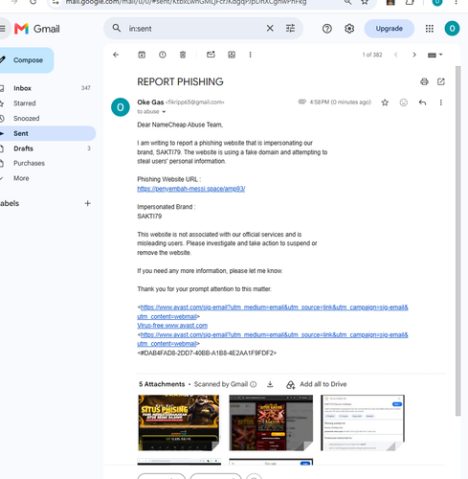Open the second attachment thumbnail

(x=271, y=422)
